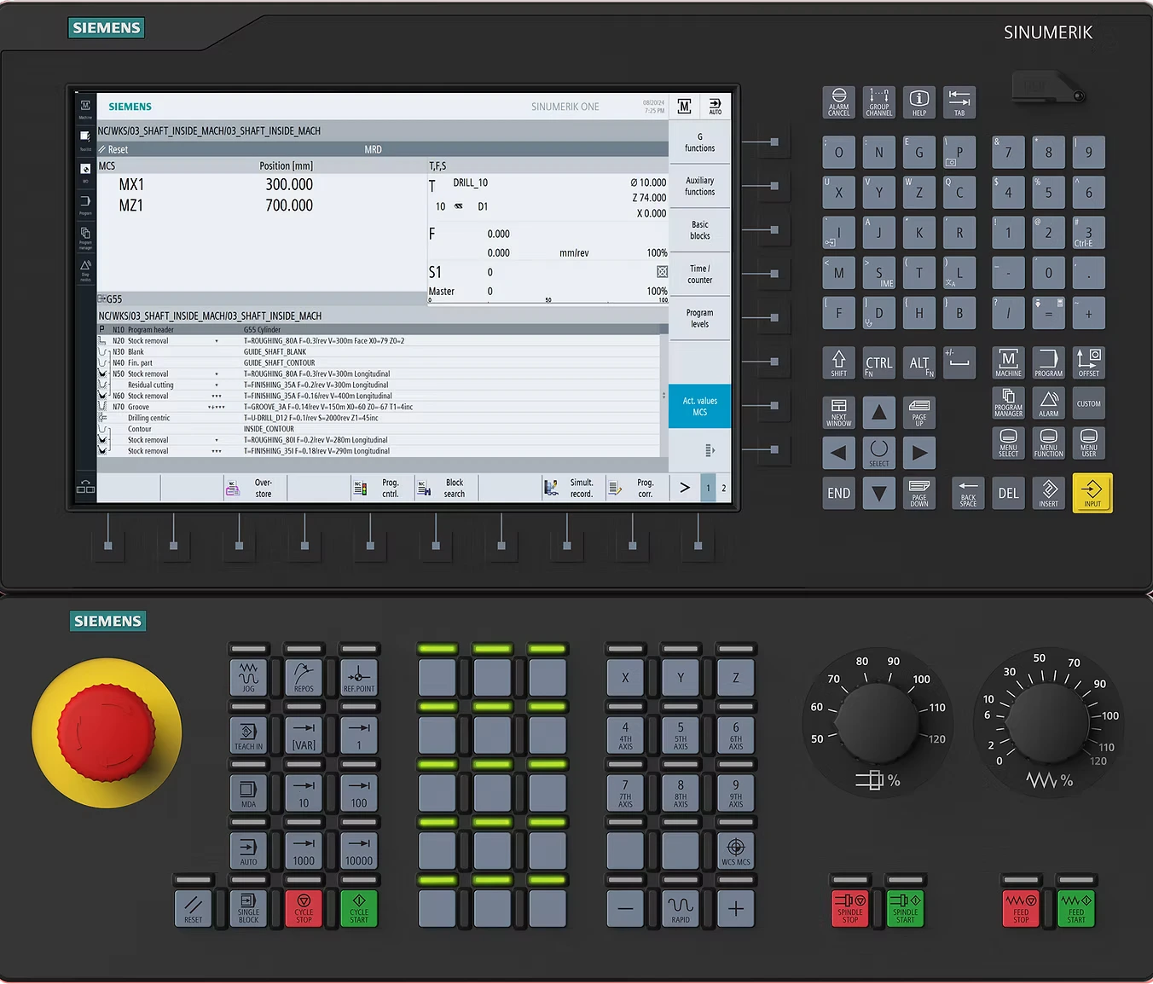Image resolution: width=1153 pixels, height=984 pixels.
Task: Toggle the RAPID traverse key
Action: click(x=681, y=908)
